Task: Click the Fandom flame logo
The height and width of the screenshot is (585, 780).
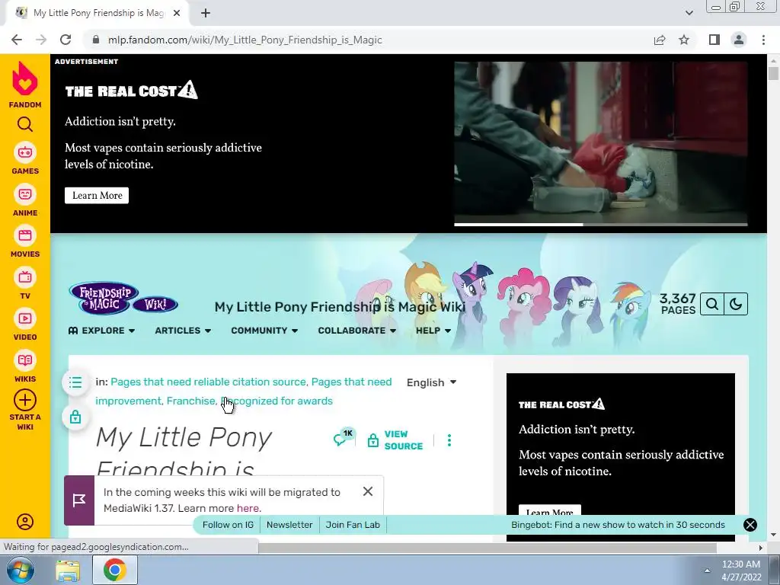Action: coord(25,78)
